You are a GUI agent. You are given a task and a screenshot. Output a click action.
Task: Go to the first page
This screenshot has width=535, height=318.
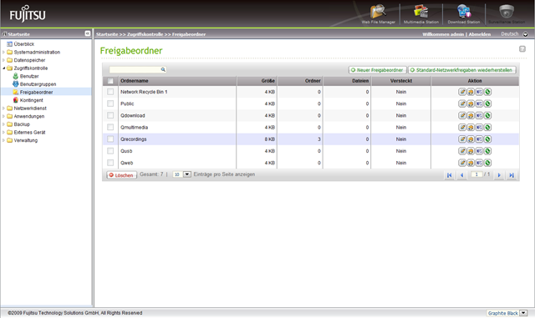click(x=450, y=175)
